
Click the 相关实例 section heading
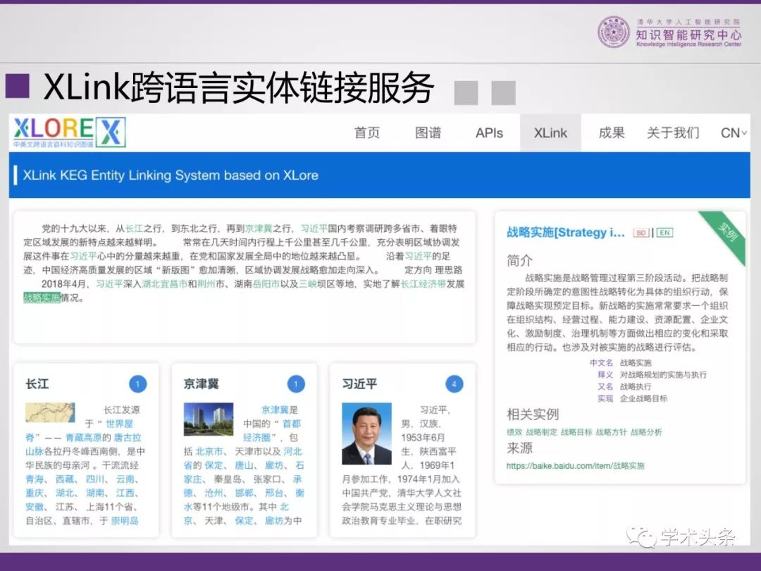pyautogui.click(x=533, y=415)
